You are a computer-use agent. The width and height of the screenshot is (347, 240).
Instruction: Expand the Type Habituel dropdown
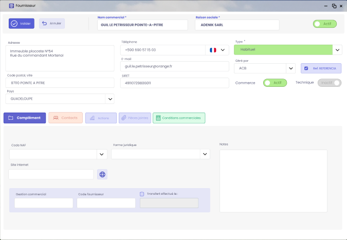click(x=337, y=50)
